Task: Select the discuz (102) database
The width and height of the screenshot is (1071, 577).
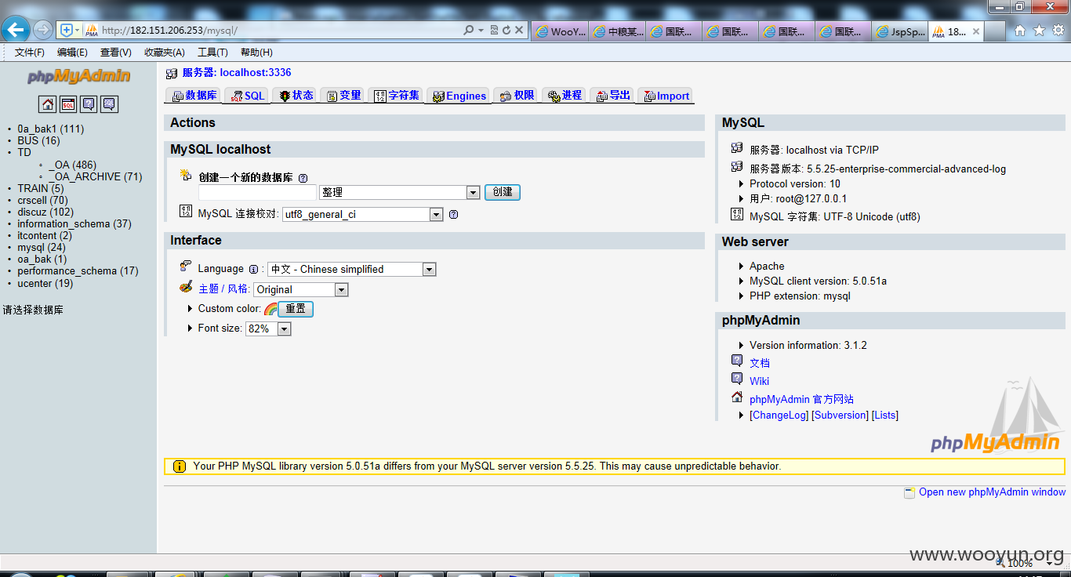Action: coord(45,212)
